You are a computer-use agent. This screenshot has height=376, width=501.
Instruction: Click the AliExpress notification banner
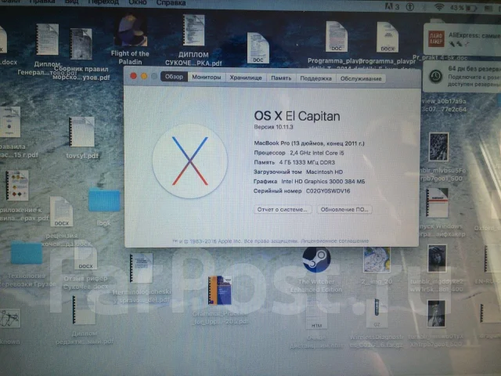point(463,40)
